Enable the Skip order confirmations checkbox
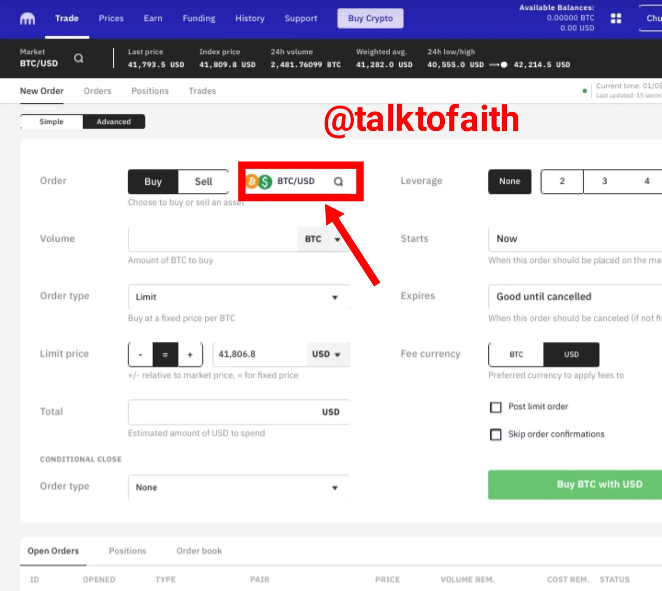The image size is (662, 591). tap(495, 434)
